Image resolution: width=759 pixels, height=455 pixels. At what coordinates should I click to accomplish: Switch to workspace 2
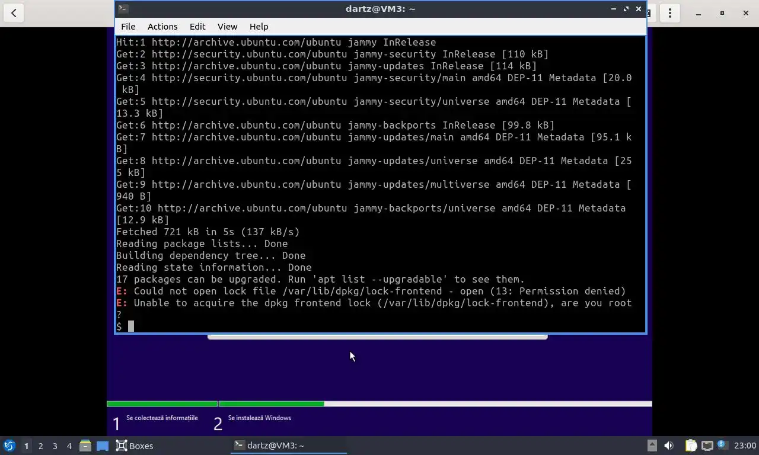[40, 446]
